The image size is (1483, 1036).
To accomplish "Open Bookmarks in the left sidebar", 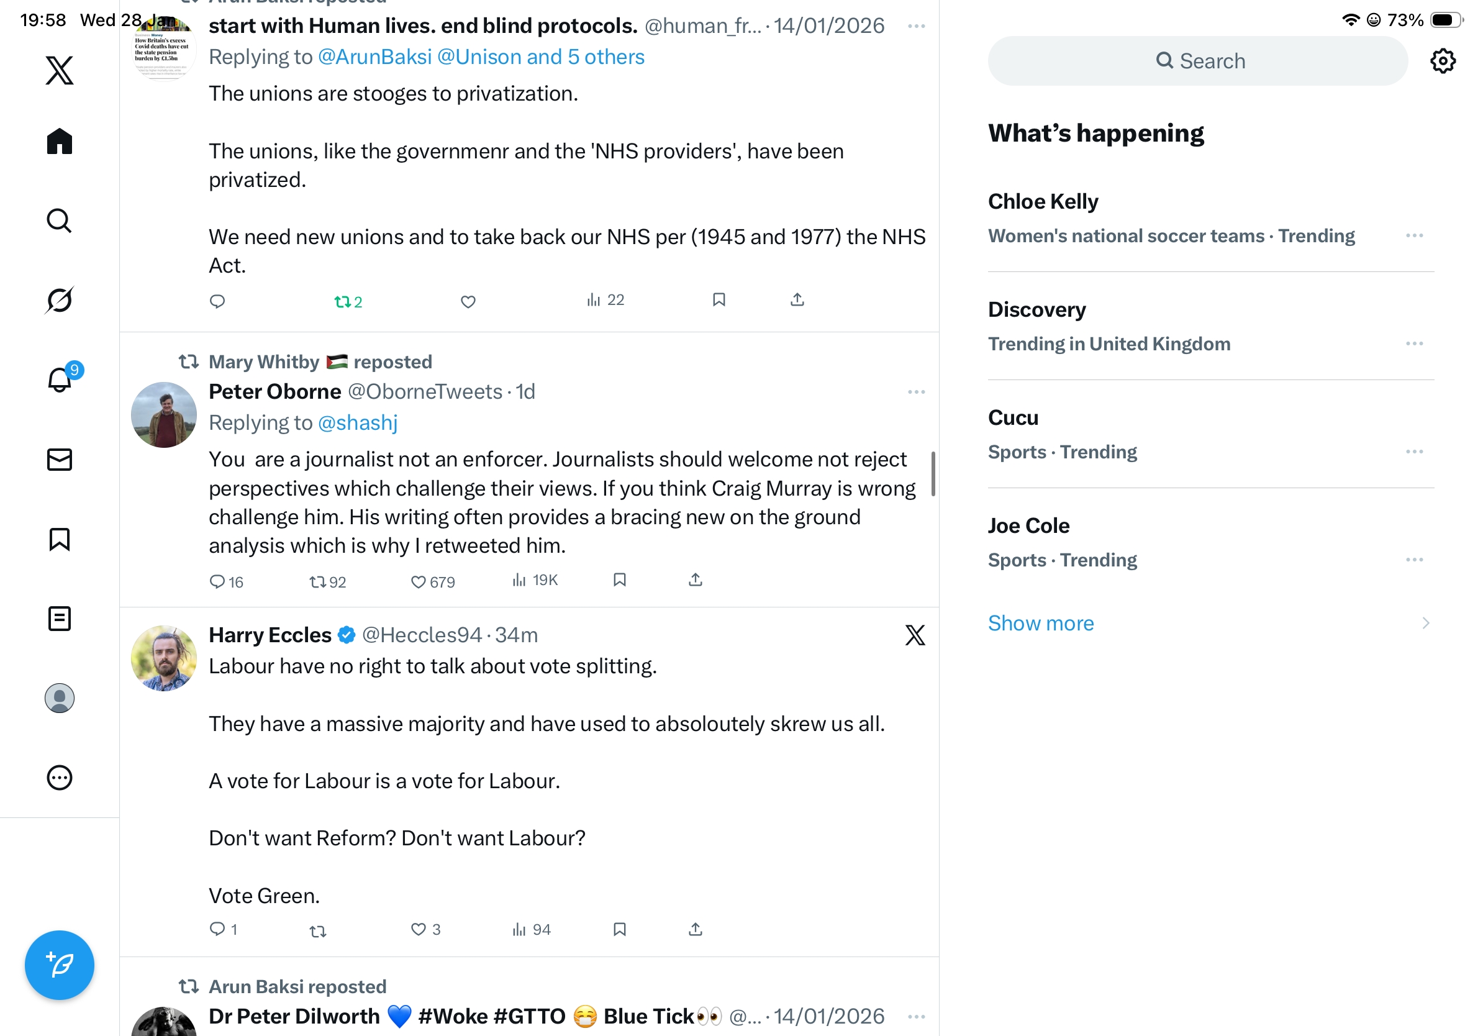I will pos(60,538).
